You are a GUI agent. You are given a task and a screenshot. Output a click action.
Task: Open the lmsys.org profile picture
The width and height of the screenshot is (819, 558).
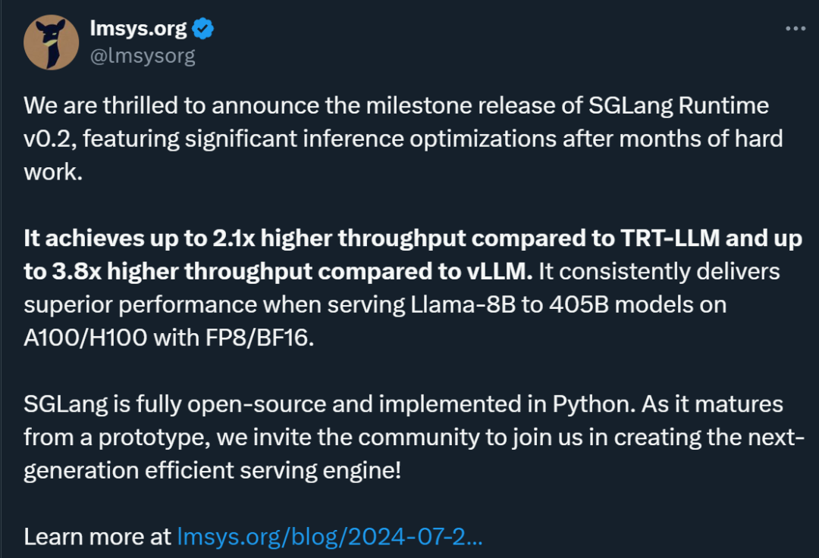tap(51, 42)
